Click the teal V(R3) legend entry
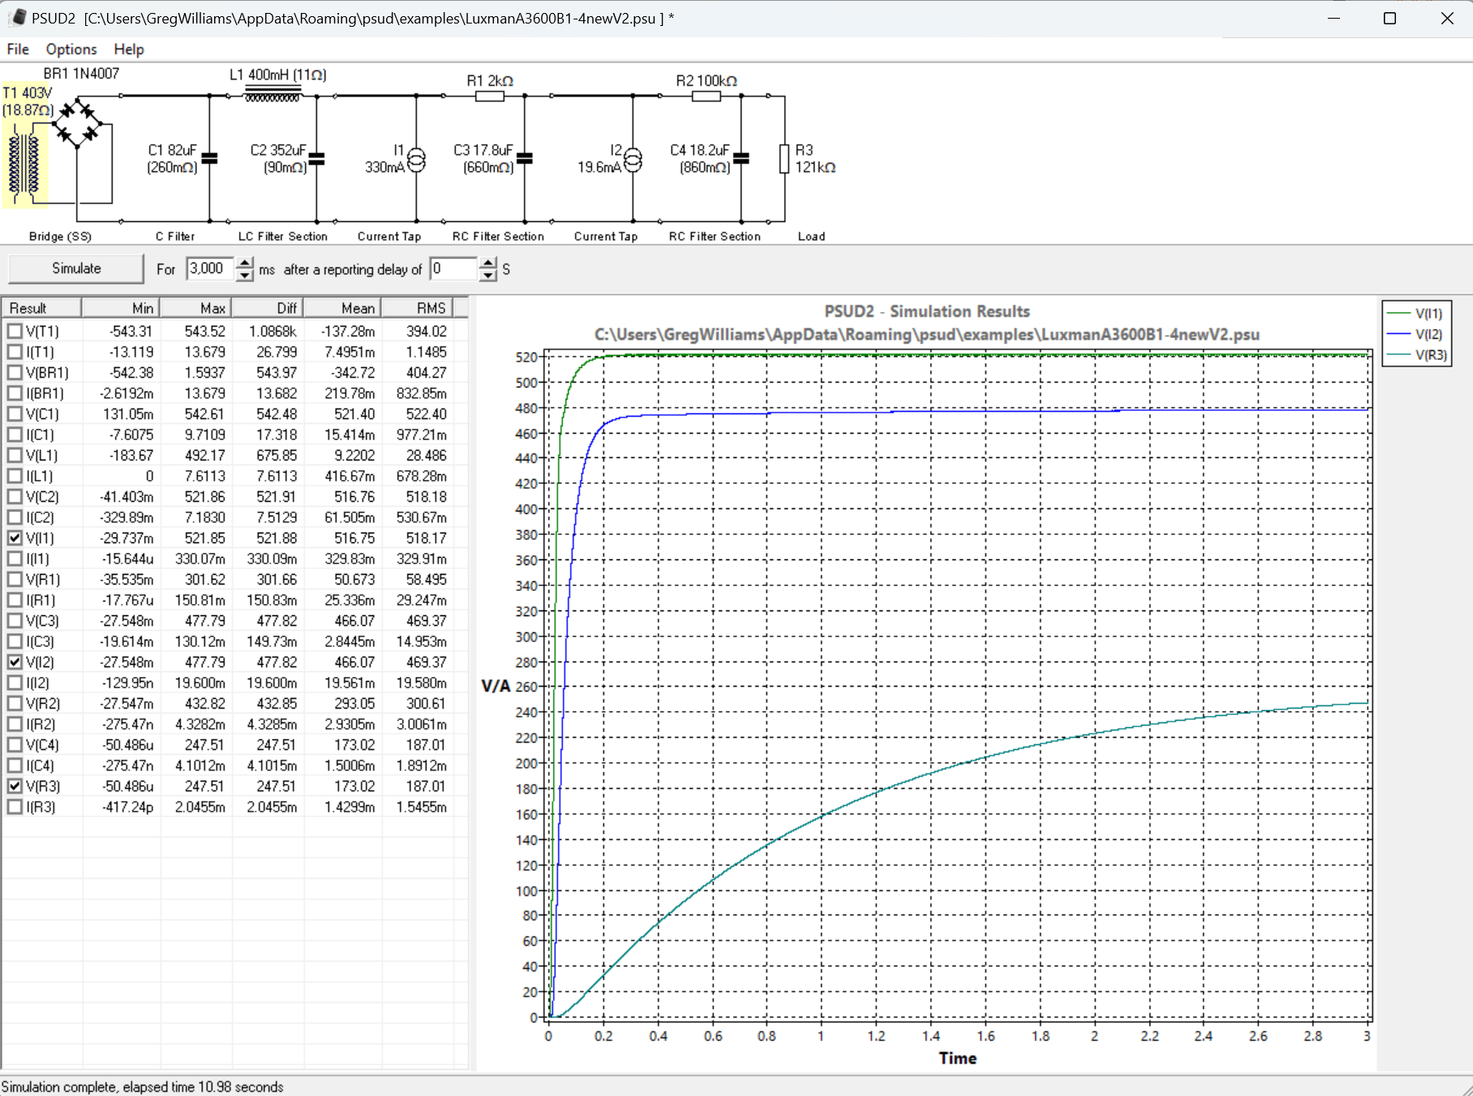Viewport: 1473px width, 1096px height. point(1415,355)
